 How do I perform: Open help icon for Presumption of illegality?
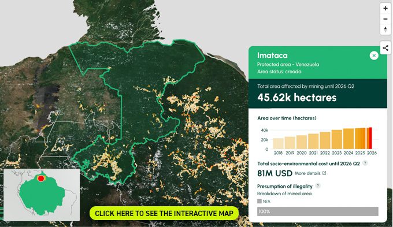click(x=318, y=186)
